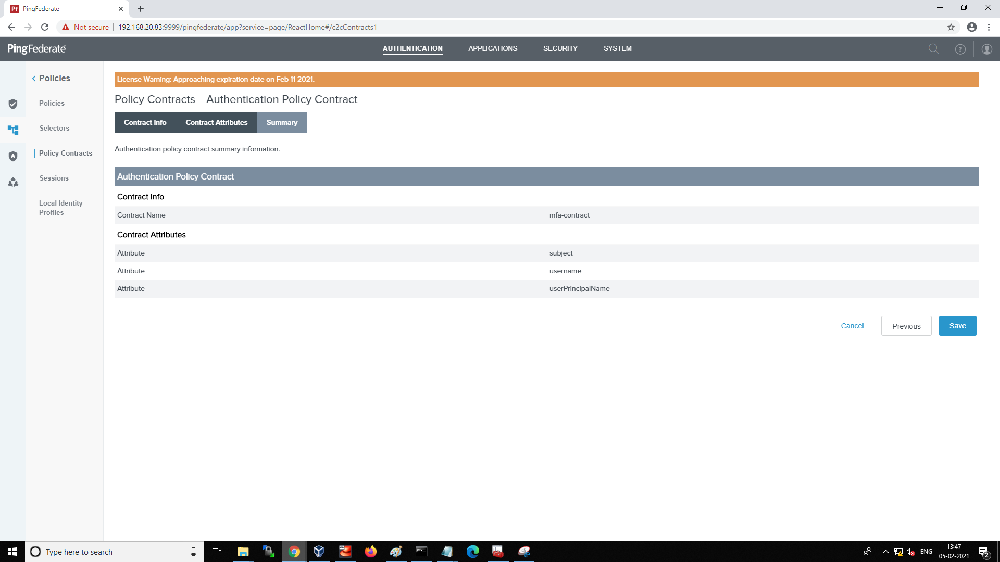This screenshot has height=562, width=1000.
Task: Close the PingFederate browser tab
Action: [120, 9]
